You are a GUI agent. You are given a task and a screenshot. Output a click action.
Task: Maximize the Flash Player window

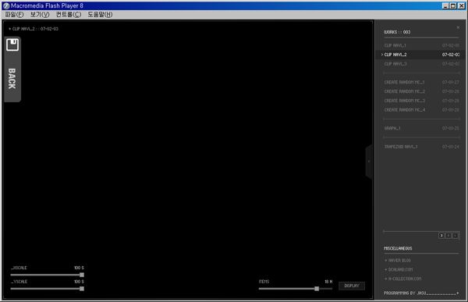(453, 5)
